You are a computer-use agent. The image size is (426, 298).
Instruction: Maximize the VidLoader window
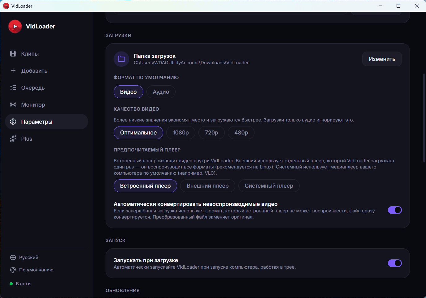[x=398, y=6]
